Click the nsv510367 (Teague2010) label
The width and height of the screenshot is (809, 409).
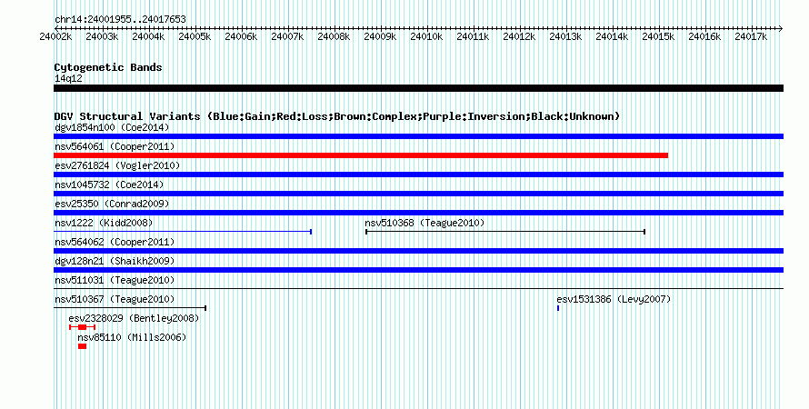[x=115, y=299]
